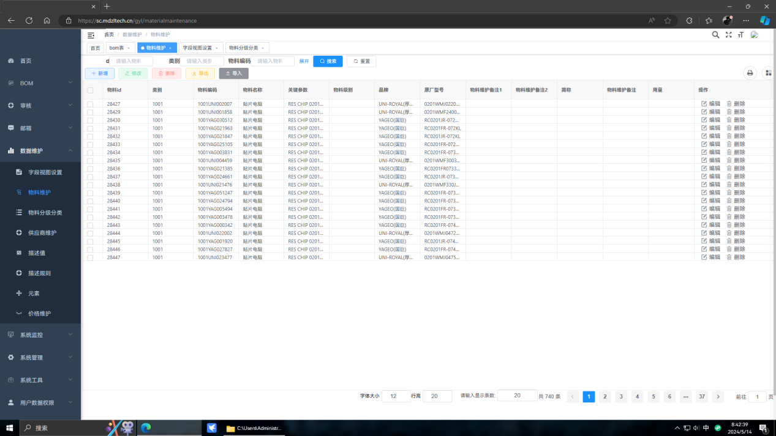Image resolution: width=776 pixels, height=436 pixels.
Task: Click 编辑 for row 28427
Action: pos(711,104)
